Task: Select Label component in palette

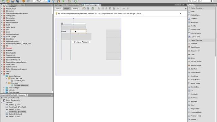Action: [x=193, y=55]
